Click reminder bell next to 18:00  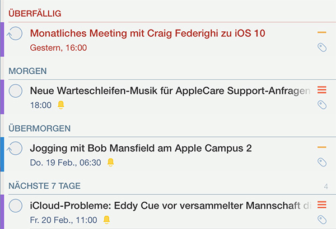(61, 105)
